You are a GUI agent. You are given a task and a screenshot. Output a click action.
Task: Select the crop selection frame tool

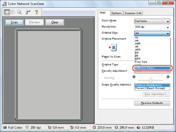click(x=7, y=12)
